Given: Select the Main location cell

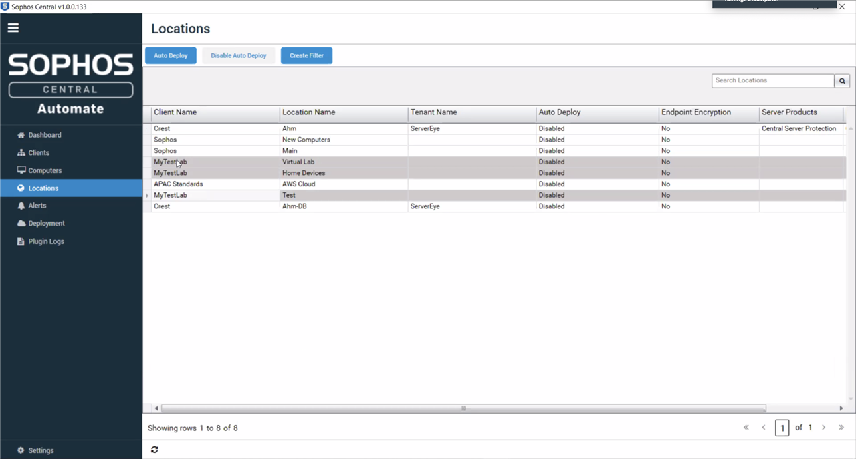Looking at the screenshot, I should coord(344,151).
